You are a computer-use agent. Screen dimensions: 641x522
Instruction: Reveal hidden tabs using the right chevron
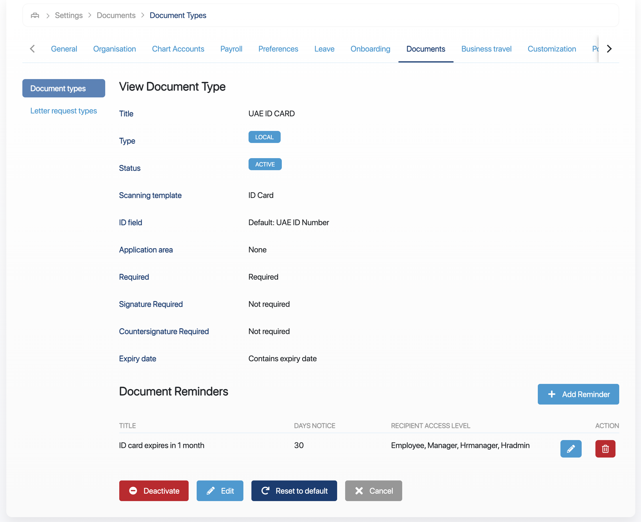click(609, 48)
